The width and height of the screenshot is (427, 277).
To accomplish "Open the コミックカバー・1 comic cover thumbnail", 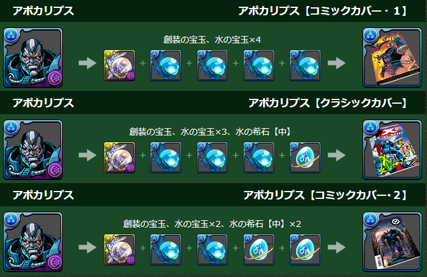I will 392,57.
